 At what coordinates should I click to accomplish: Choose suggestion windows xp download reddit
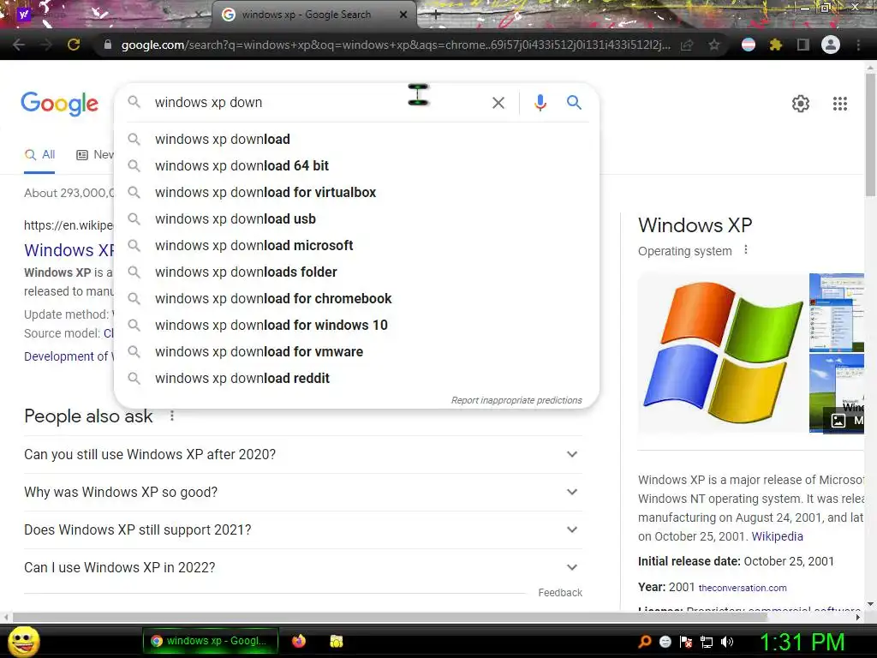[x=356, y=378]
